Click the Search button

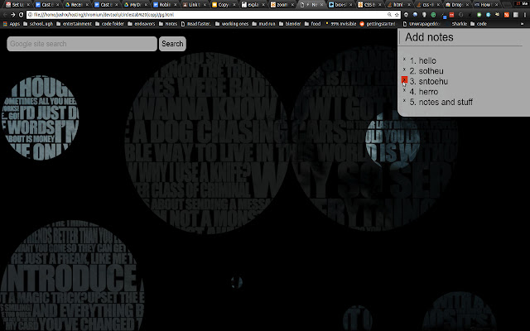coord(172,44)
